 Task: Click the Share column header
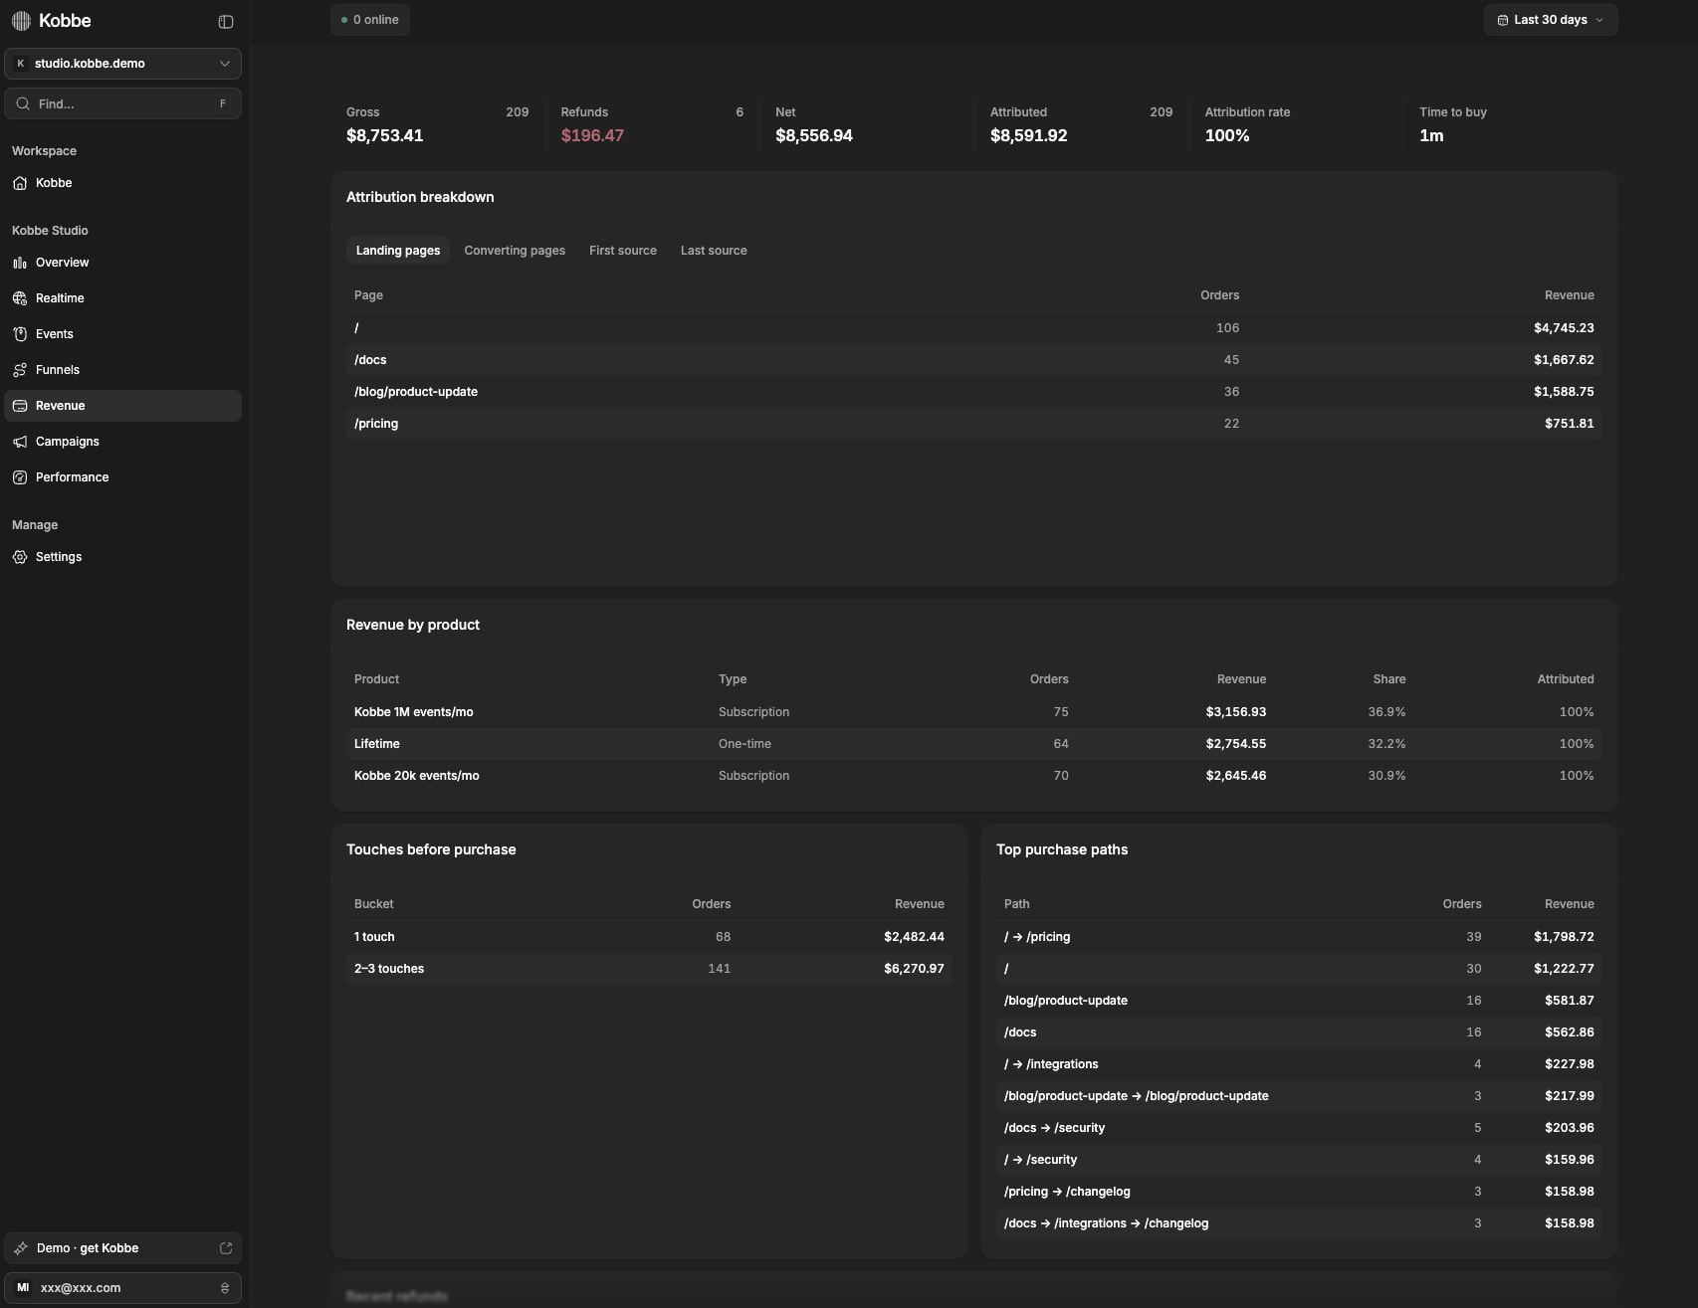click(1389, 679)
